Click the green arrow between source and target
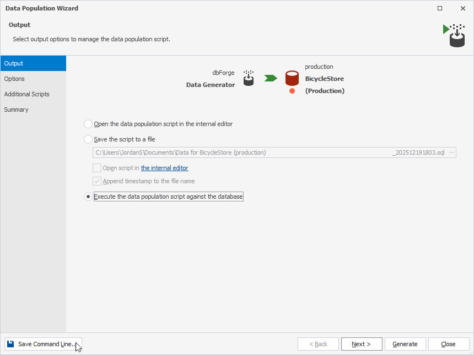This screenshot has height=355, width=474. coord(271,79)
